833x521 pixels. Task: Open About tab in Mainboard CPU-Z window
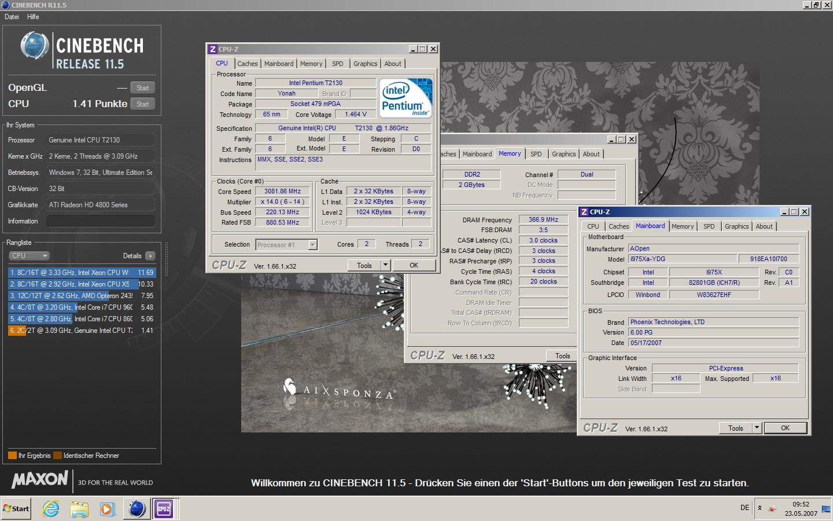764,226
